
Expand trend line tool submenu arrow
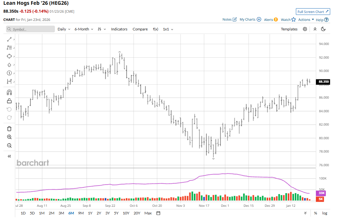pos(14,39)
